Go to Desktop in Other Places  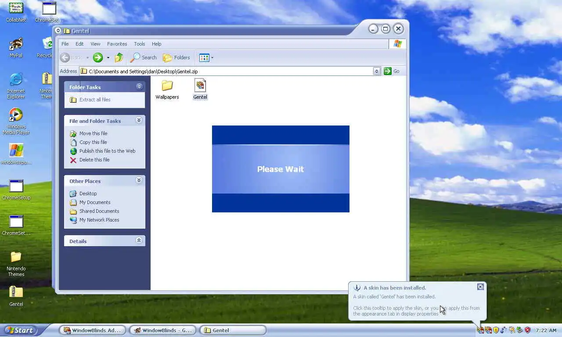pos(83,194)
